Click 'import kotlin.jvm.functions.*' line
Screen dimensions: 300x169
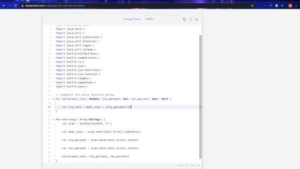(79, 70)
